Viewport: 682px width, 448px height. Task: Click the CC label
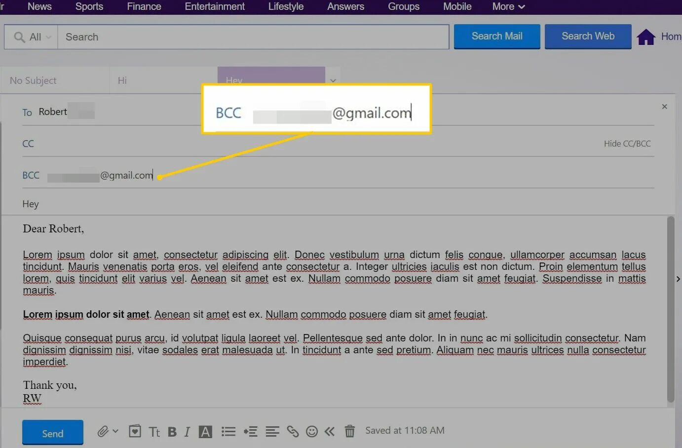pos(28,144)
